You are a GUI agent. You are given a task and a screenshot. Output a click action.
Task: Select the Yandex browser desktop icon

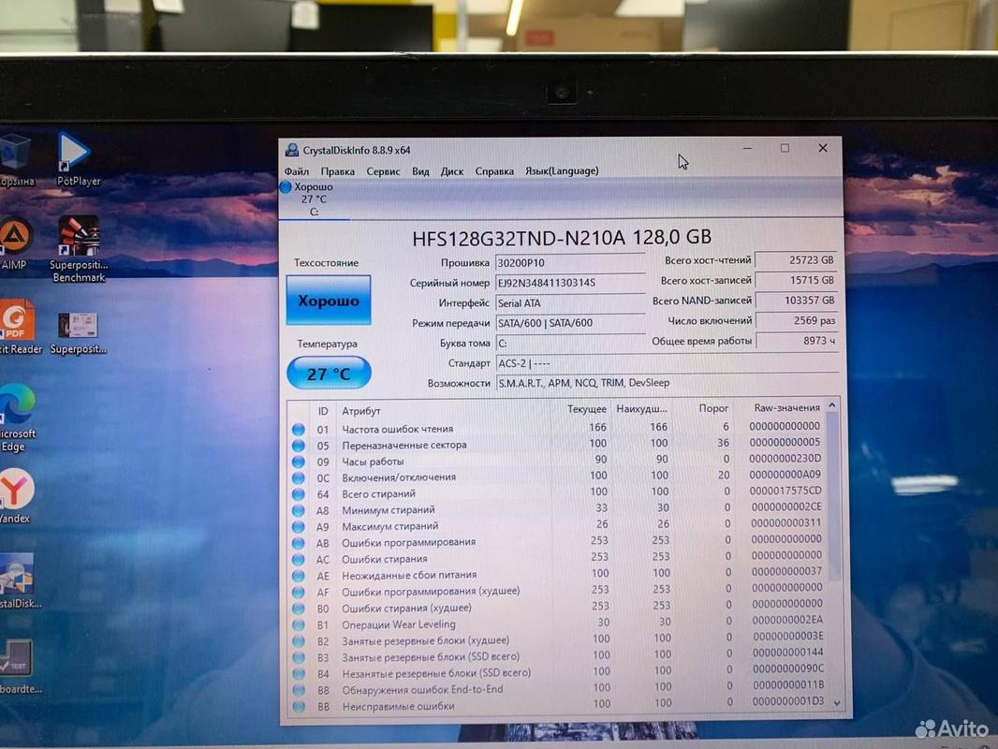point(15,496)
